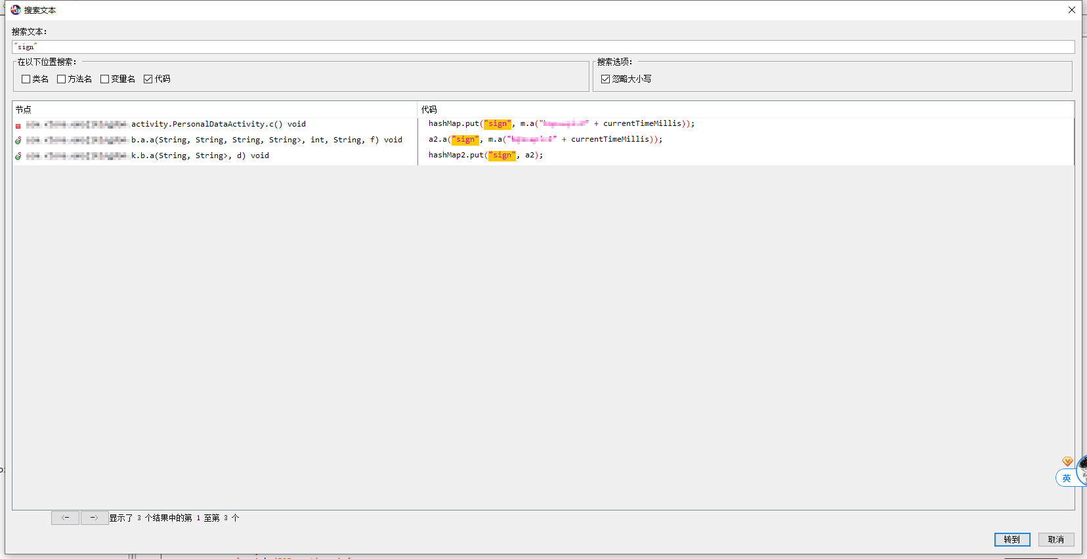Click the 英 input method floating icon
The image size is (1087, 559).
pyautogui.click(x=1066, y=478)
